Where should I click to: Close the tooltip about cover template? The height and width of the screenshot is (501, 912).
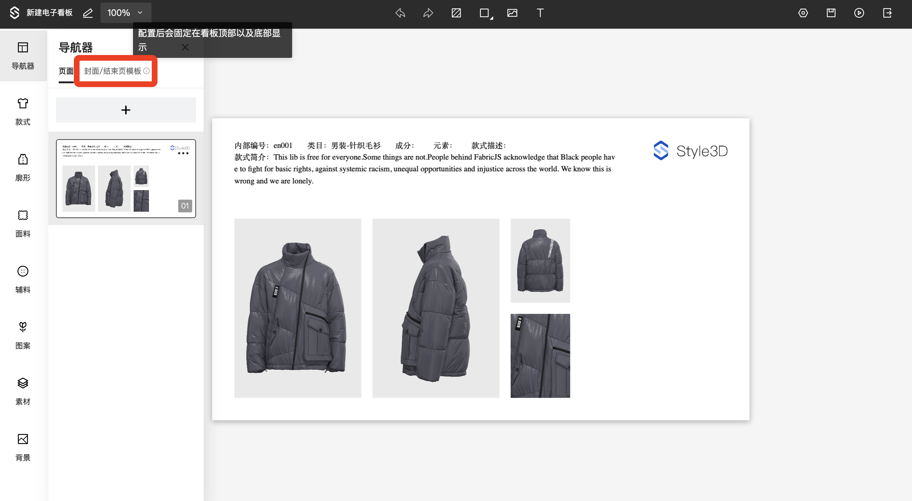(x=185, y=47)
